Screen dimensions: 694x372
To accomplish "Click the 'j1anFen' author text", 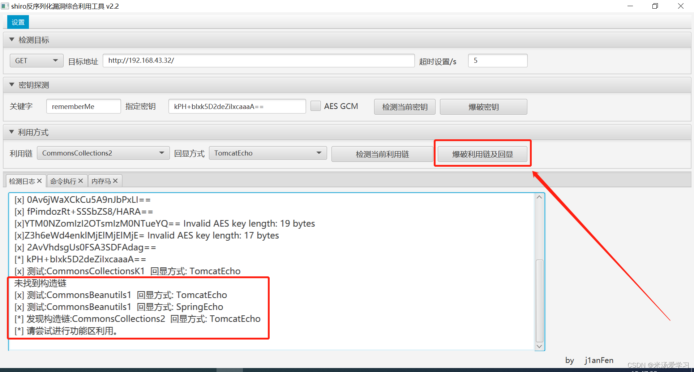I will pos(599,360).
